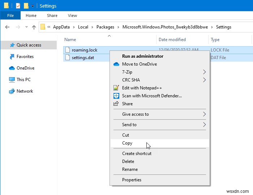Click Packages in the breadcrumb path
The height and width of the screenshot is (195, 253).
(105, 27)
